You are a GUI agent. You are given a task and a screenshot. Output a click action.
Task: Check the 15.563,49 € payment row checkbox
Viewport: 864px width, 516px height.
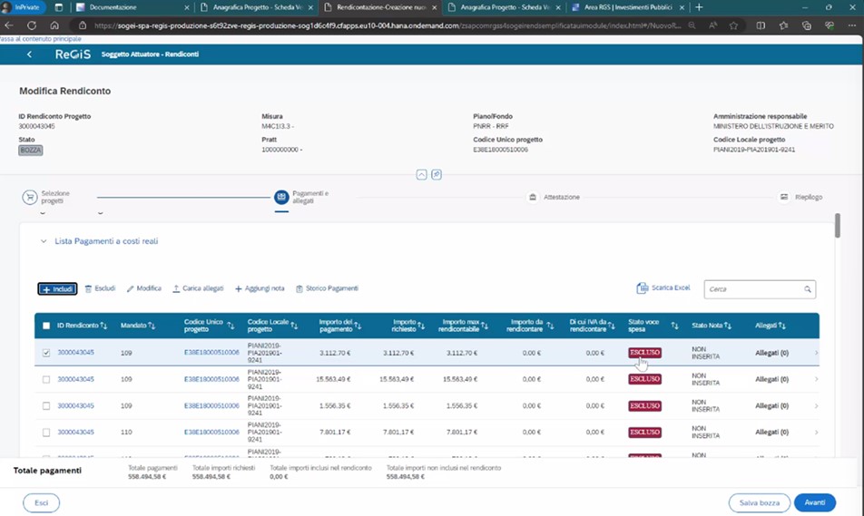46,379
